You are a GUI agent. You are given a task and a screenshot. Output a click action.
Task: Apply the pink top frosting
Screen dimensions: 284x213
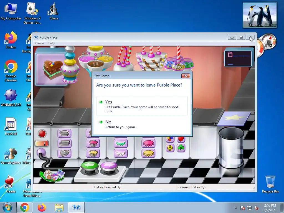tap(148, 143)
